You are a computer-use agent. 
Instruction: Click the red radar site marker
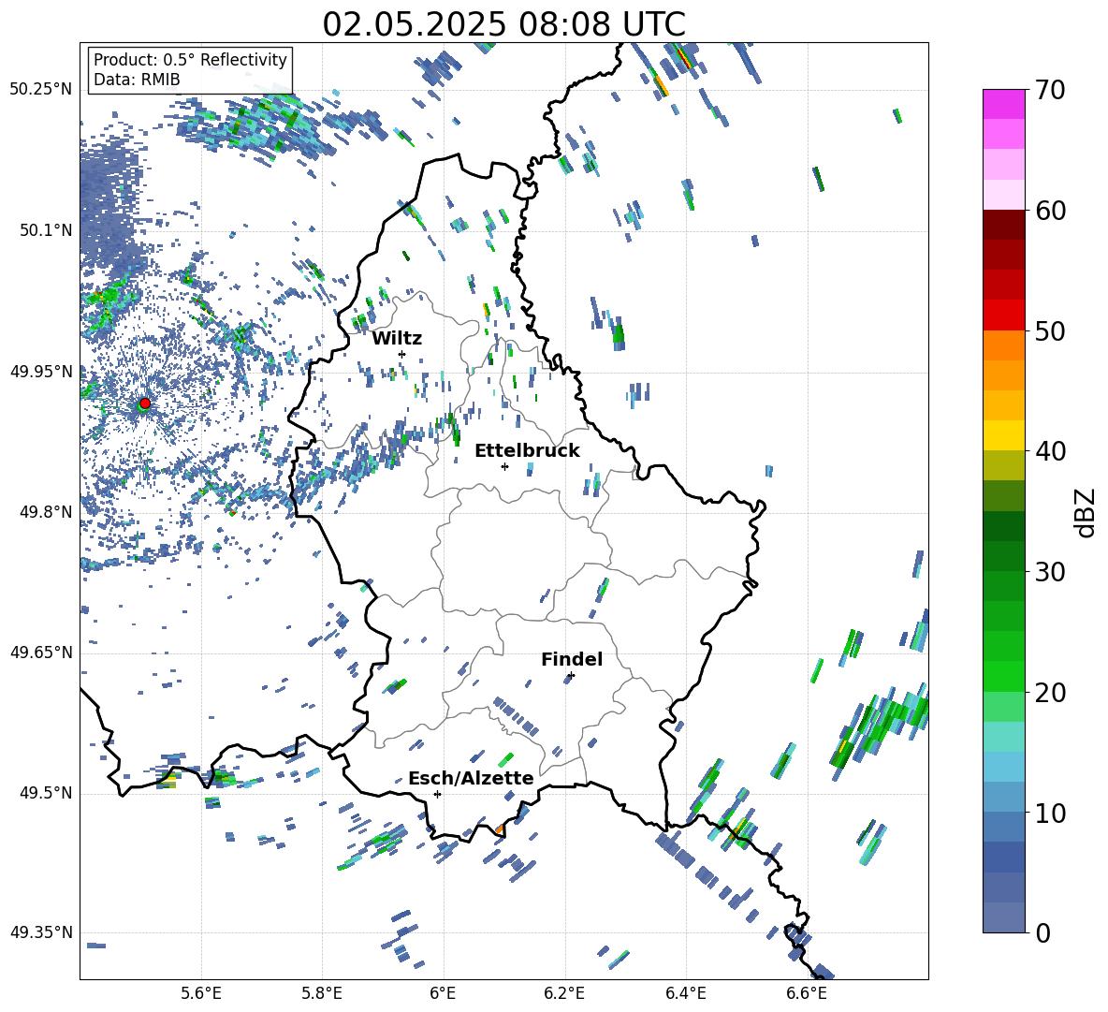click(x=145, y=403)
